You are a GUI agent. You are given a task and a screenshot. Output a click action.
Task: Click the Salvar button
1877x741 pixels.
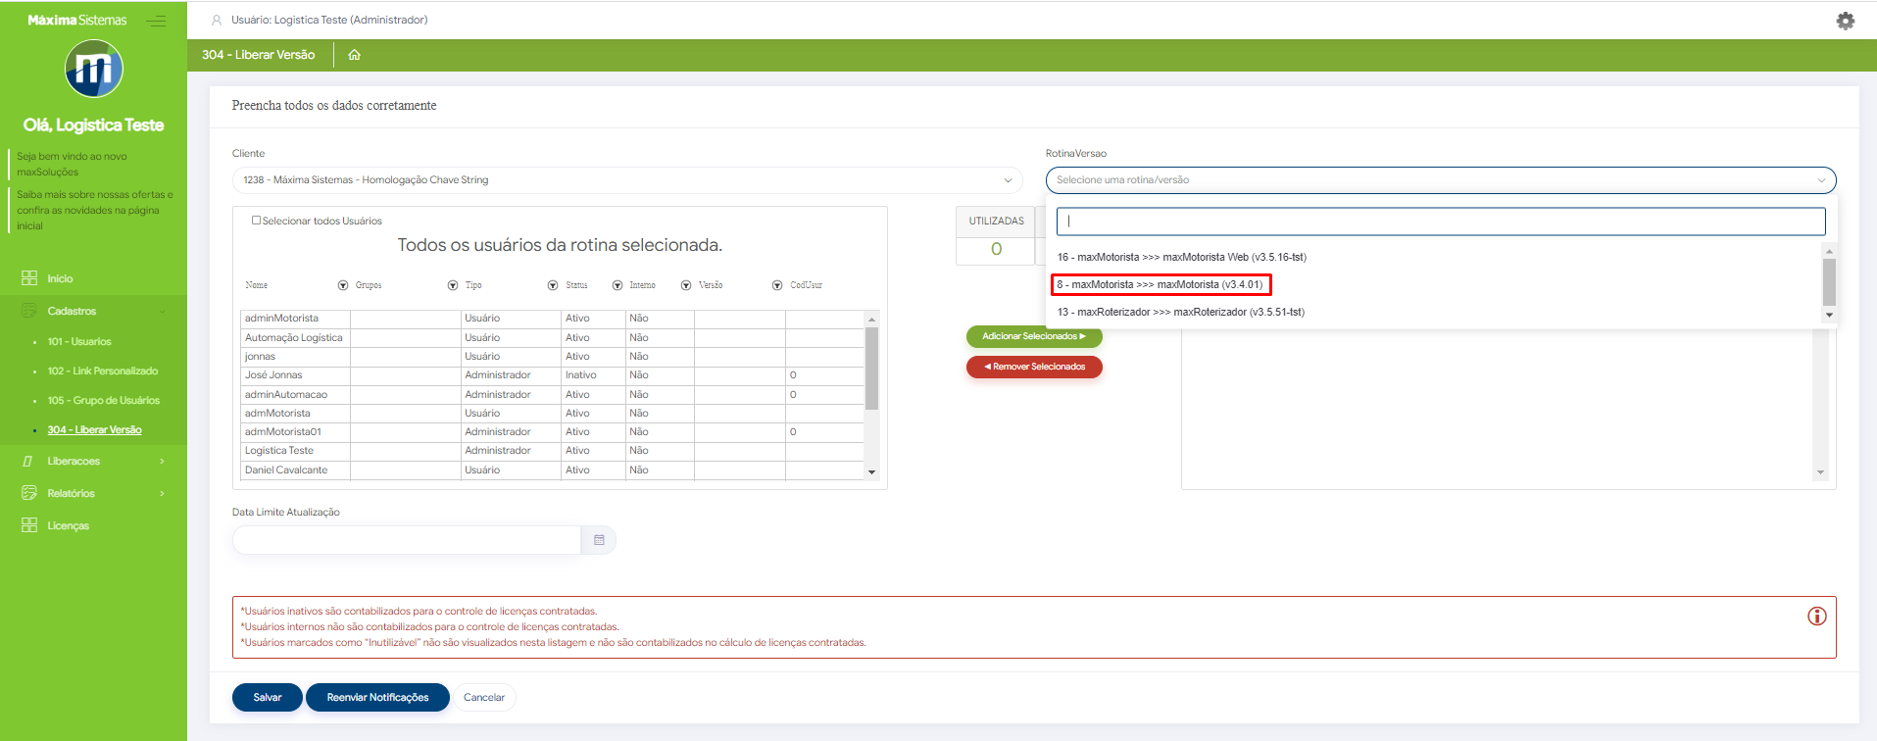tap(267, 698)
